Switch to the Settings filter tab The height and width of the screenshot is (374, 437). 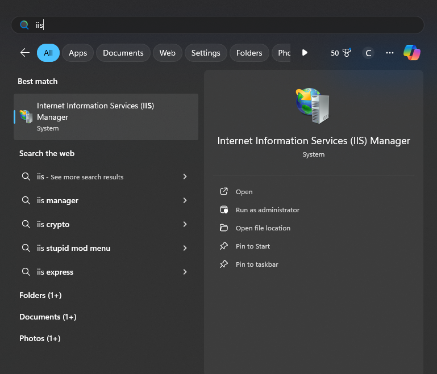click(206, 53)
